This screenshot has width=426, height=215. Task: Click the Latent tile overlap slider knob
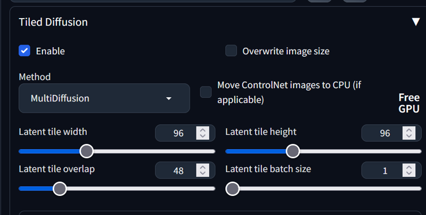coord(60,188)
